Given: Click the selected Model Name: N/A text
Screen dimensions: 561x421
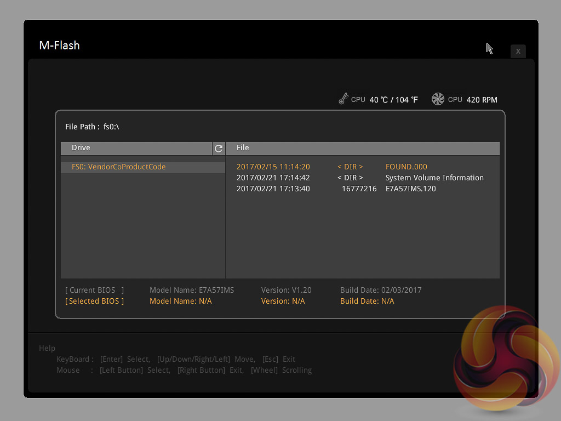Looking at the screenshot, I should tap(180, 301).
